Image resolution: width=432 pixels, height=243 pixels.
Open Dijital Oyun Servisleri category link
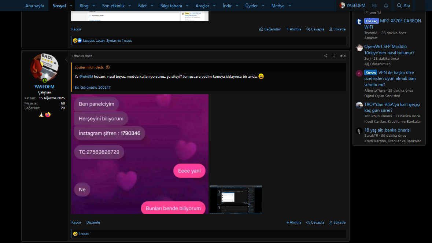pyautogui.click(x=382, y=96)
